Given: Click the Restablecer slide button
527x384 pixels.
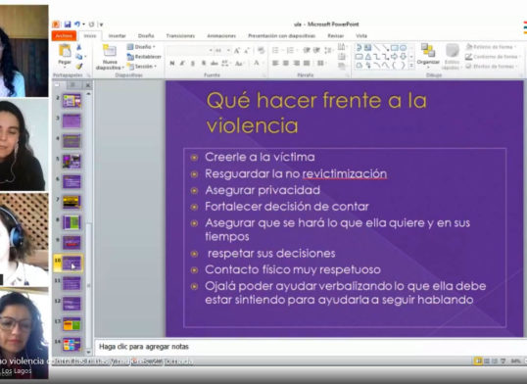Looking at the screenshot, I should click(144, 57).
